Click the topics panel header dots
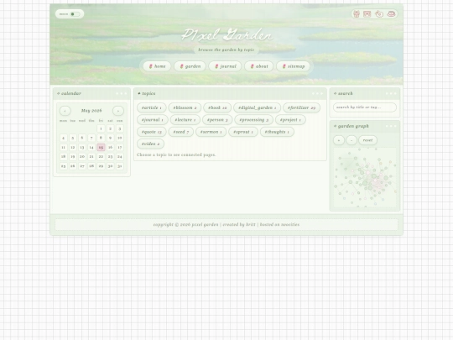Screen dimensions: 453x340 pos(317,93)
